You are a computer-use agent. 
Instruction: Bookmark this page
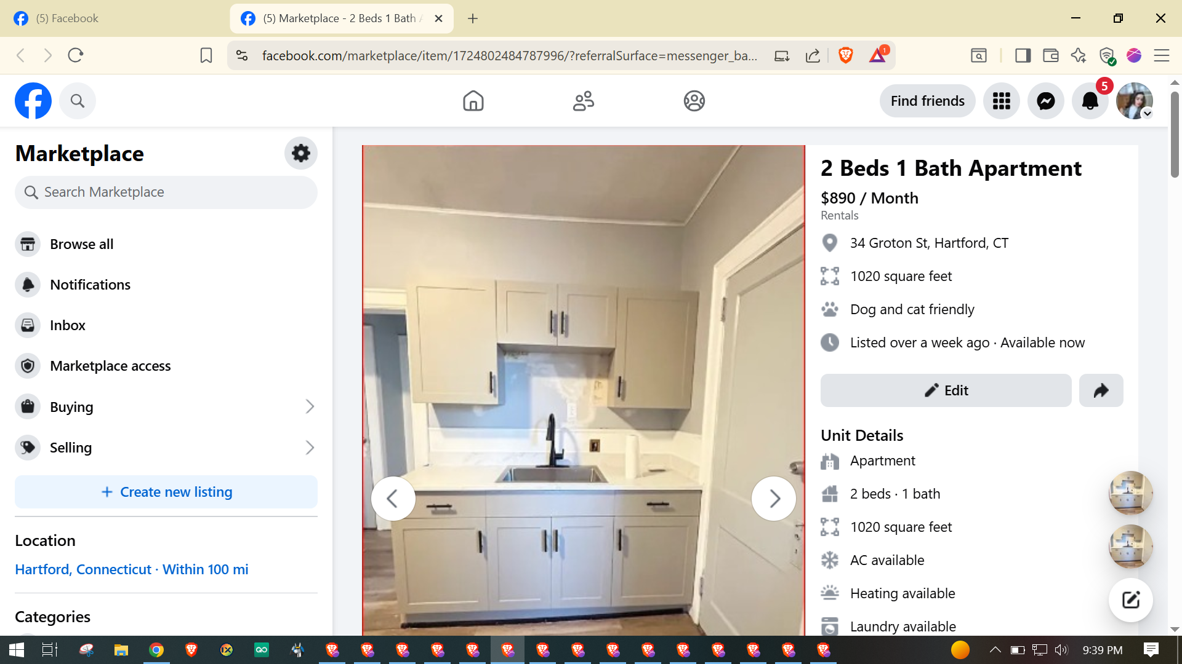point(206,56)
